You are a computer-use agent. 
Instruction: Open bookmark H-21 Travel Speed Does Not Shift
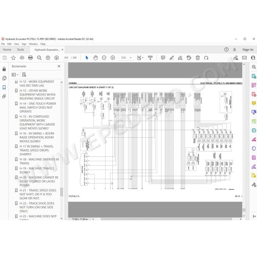(x=38, y=194)
